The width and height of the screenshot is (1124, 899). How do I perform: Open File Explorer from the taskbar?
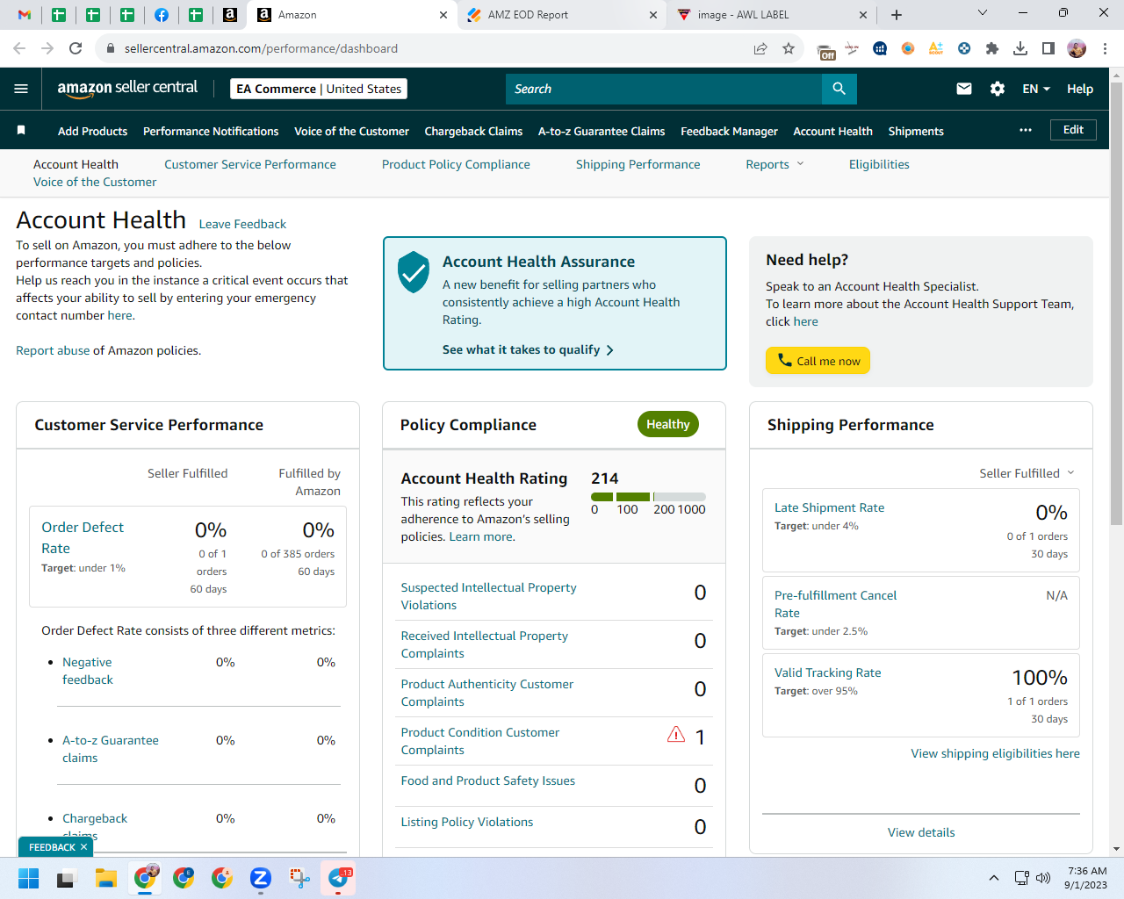[x=106, y=878]
